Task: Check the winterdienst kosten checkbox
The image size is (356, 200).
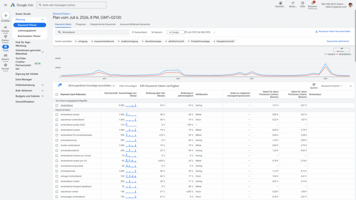Action: point(57,130)
